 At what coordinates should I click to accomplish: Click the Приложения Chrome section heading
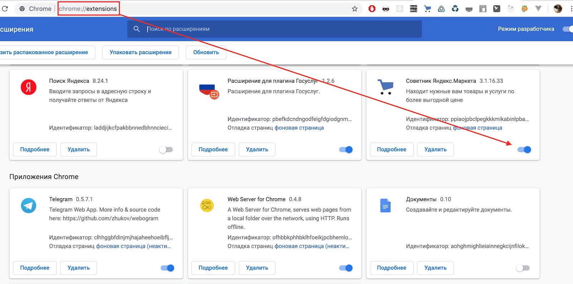pyautogui.click(x=44, y=177)
